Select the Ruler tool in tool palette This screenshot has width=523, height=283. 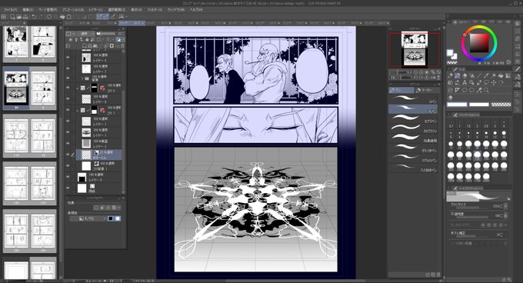tap(458, 90)
